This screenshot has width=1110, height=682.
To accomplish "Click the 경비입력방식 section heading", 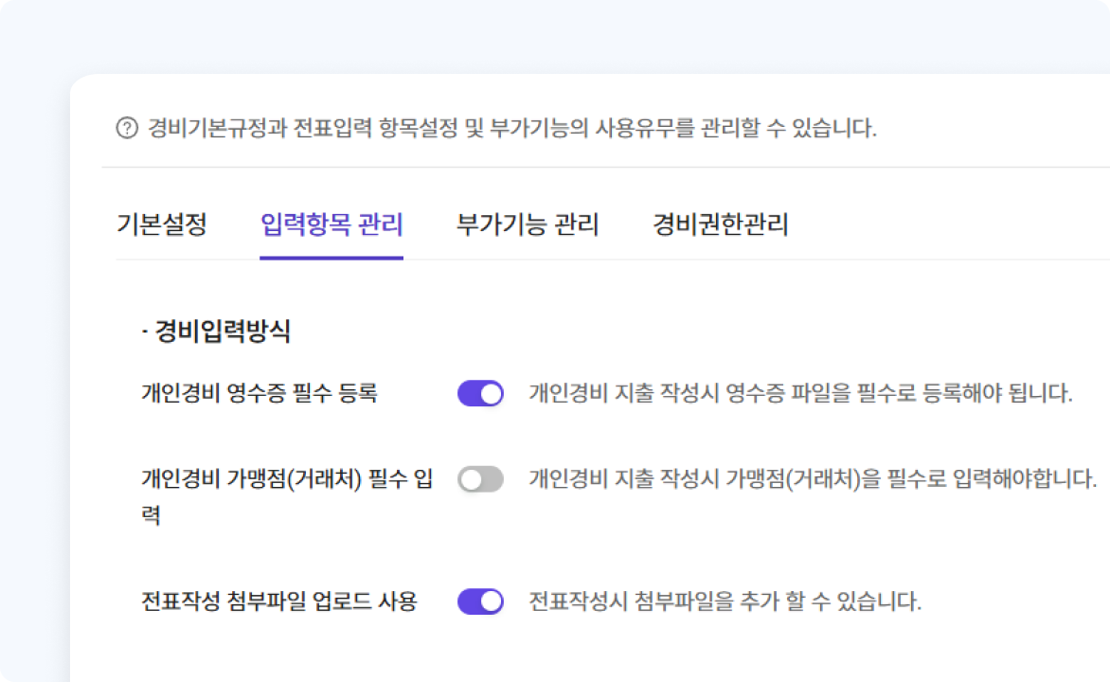I will (216, 332).
